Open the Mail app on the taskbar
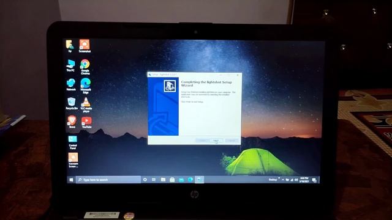Viewport: 392px width, 220px height. [x=181, y=180]
